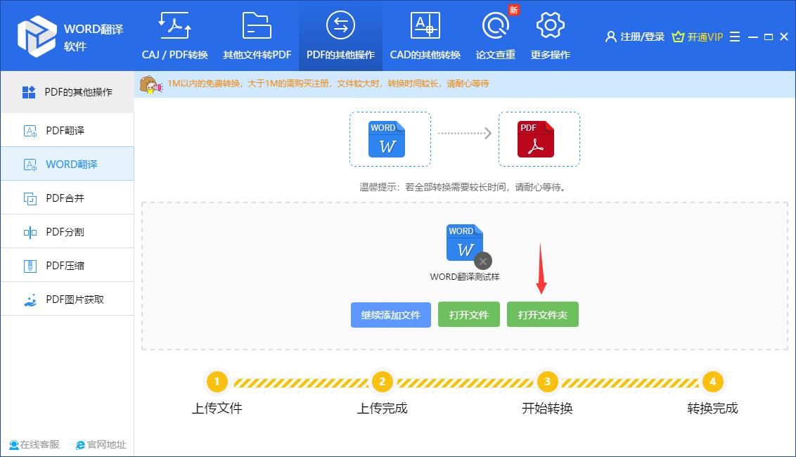Click the 继续添加文件 add files button
The image size is (796, 457).
[x=390, y=314]
